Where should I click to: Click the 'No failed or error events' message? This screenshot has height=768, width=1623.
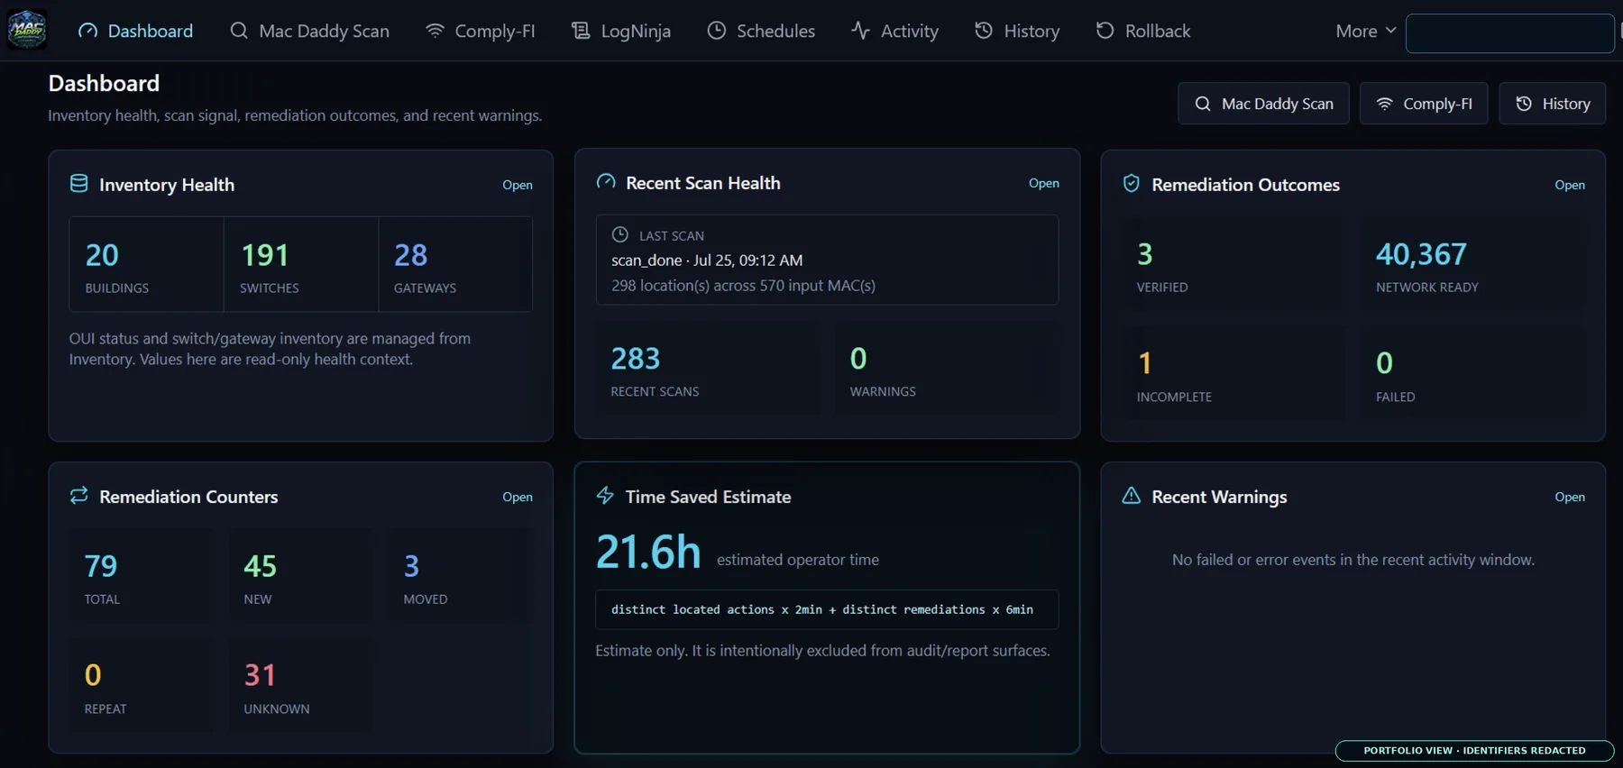pyautogui.click(x=1352, y=560)
